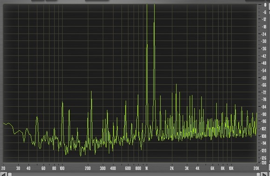The image size is (270, 176).
Task: Click the -96 dB level scale label
Action: [264, 122]
